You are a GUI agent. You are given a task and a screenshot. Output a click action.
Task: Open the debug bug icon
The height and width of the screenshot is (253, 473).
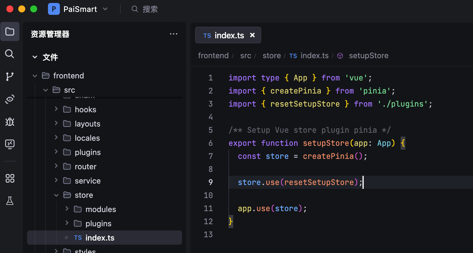point(10,122)
